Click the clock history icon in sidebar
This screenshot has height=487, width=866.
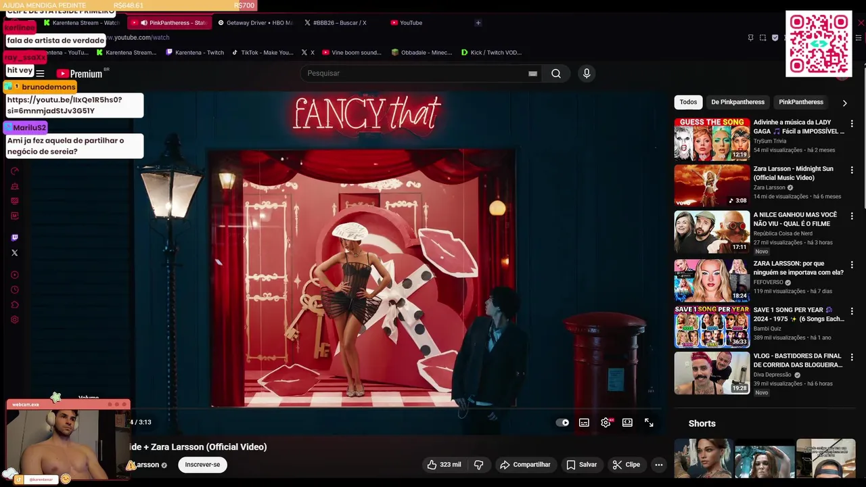coord(15,289)
